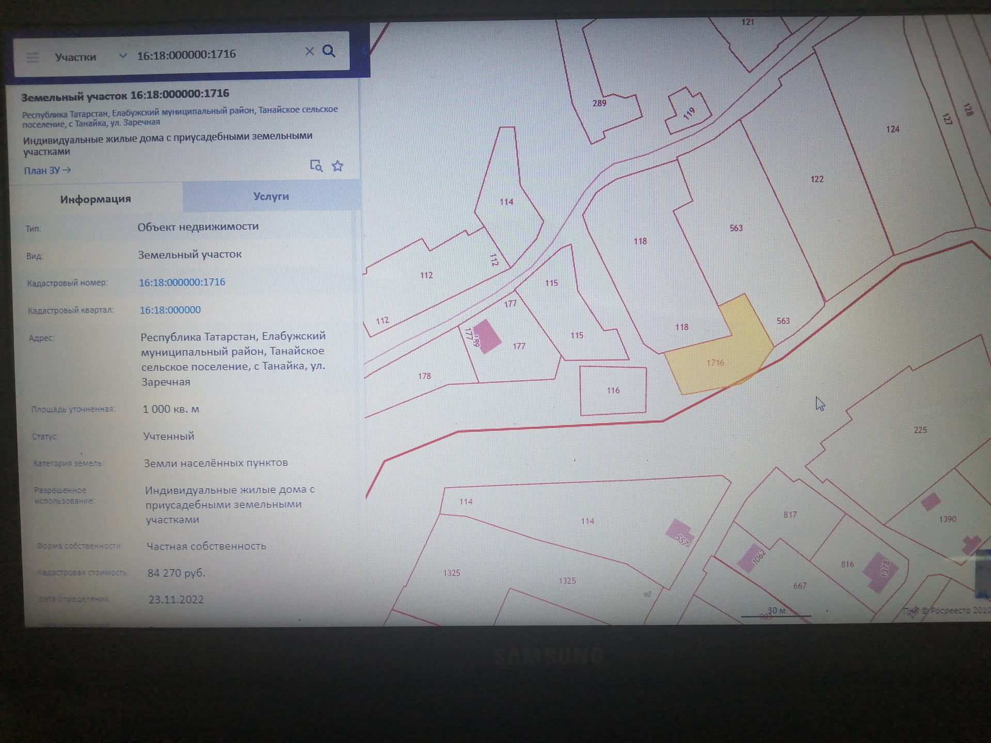This screenshot has height=743, width=991.
Task: Click the magnifier search icon
Action: (x=329, y=51)
